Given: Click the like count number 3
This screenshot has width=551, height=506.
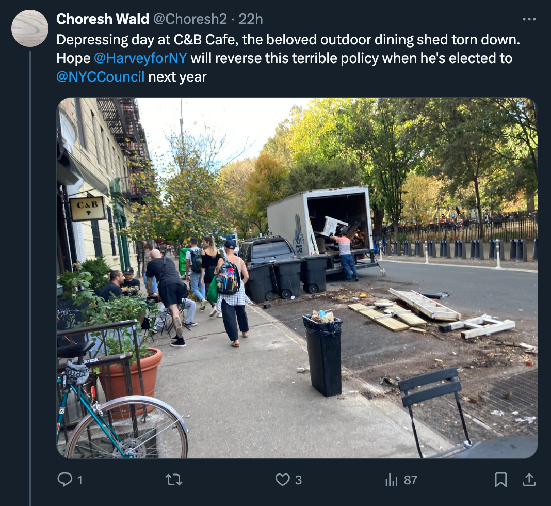Looking at the screenshot, I should (x=298, y=480).
